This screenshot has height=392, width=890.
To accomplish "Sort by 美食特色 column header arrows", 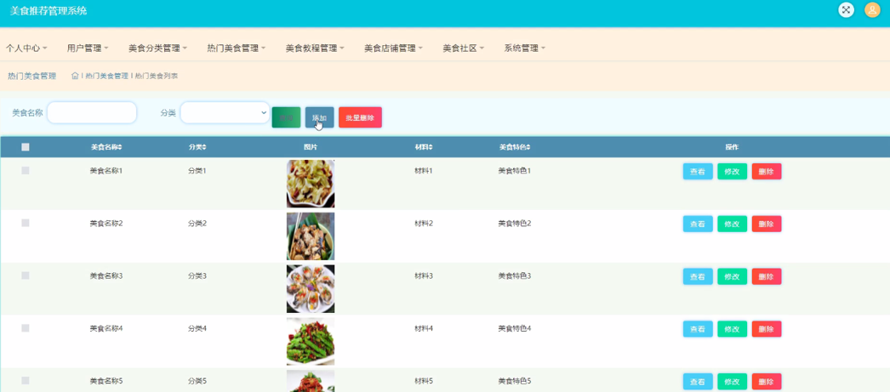I will point(528,147).
